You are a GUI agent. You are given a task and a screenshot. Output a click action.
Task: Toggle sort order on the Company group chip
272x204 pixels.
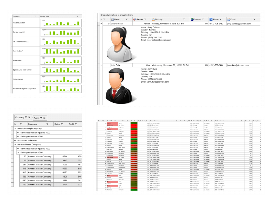pyautogui.click(x=26, y=117)
